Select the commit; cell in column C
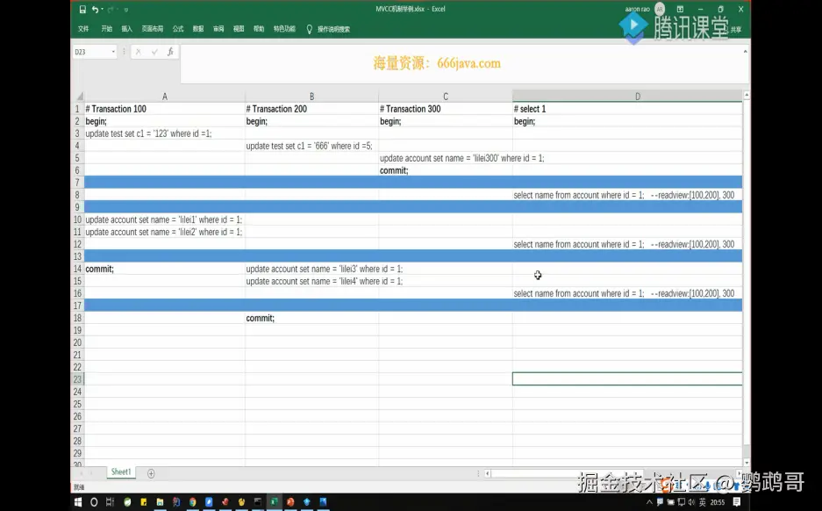 (x=446, y=170)
